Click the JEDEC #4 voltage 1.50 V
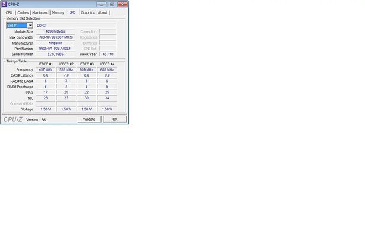Screen dimensions: 365x228 pos(107,109)
